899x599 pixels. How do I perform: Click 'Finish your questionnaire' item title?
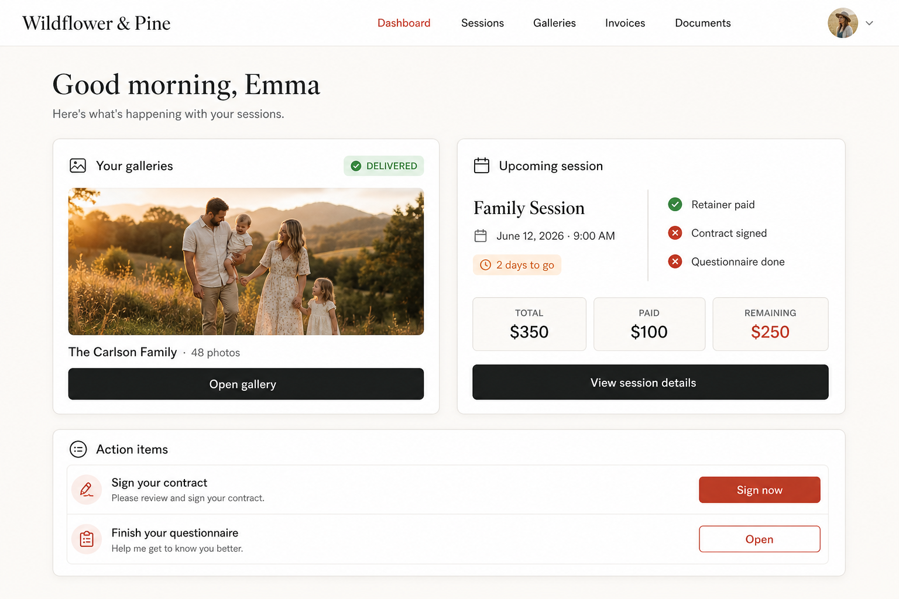pos(175,533)
